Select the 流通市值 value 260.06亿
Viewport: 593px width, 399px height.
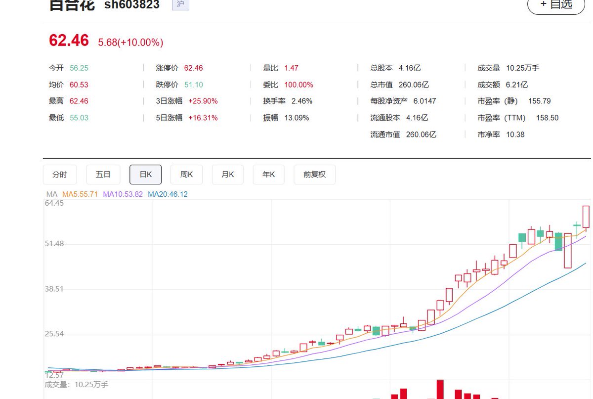(x=421, y=134)
